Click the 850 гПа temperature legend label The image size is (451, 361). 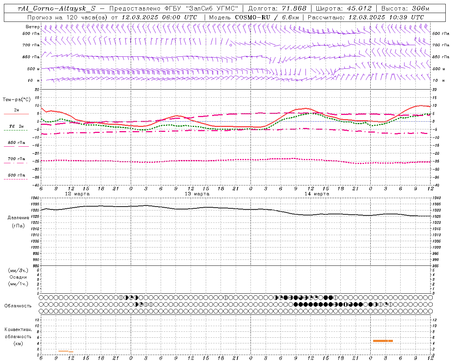coord(17,143)
